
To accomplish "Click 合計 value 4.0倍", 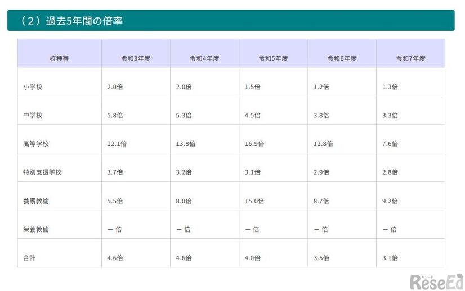I will [x=253, y=258].
